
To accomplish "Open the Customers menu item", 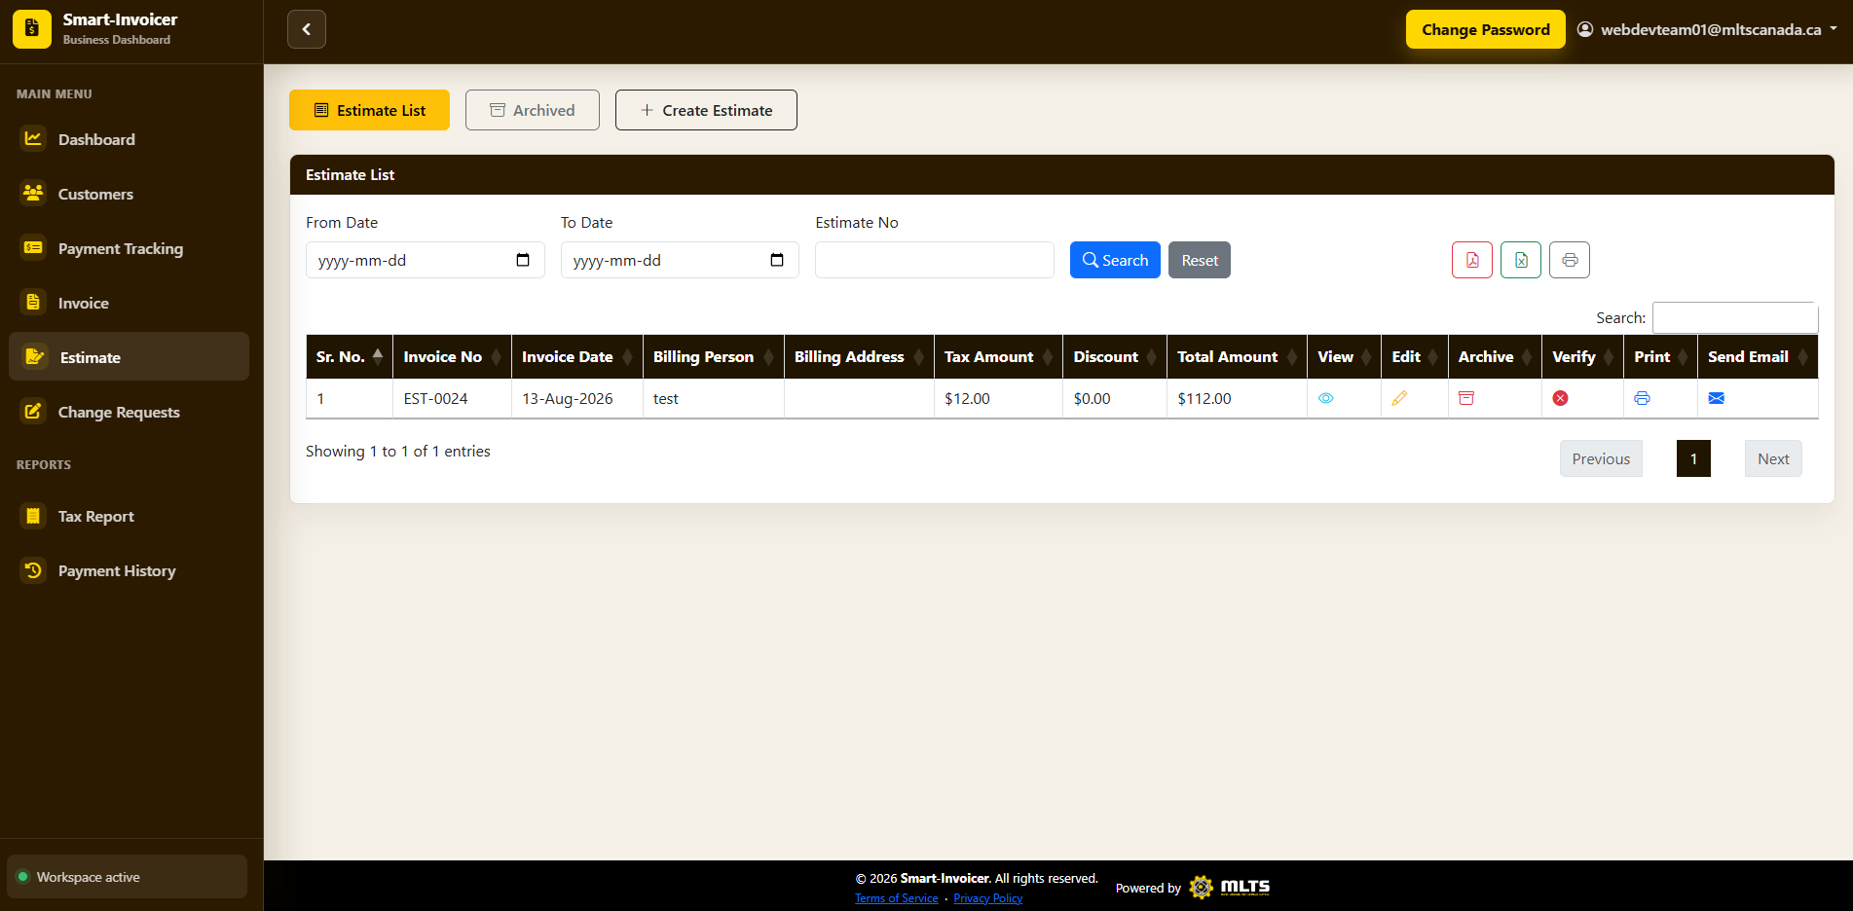I will coord(129,194).
